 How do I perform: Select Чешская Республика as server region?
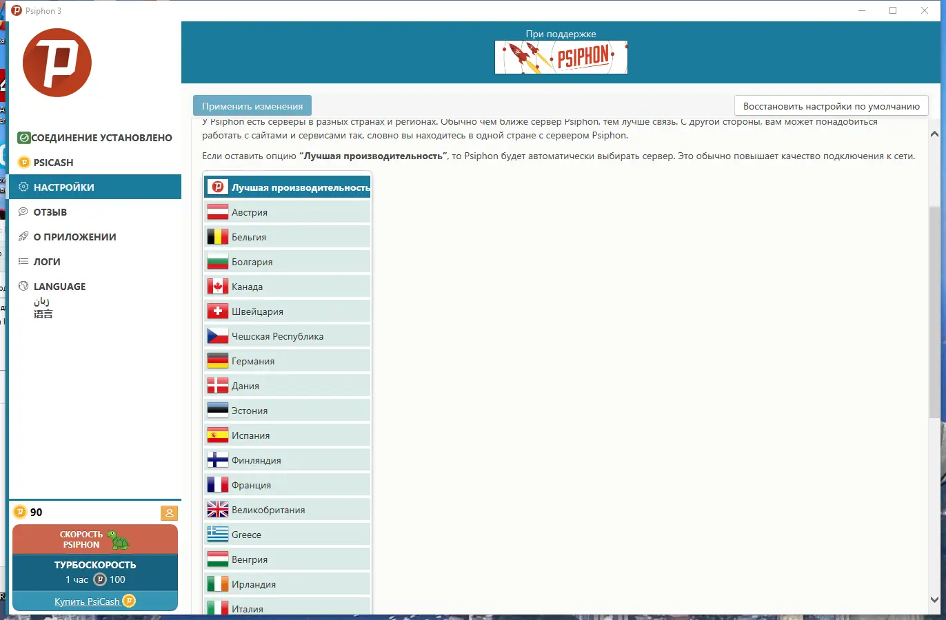[x=288, y=336]
